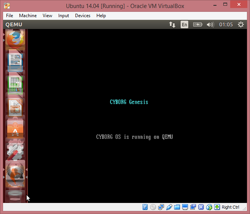The width and height of the screenshot is (250, 214).
Task: Click the optical disc status icon
Action: [x=153, y=207]
